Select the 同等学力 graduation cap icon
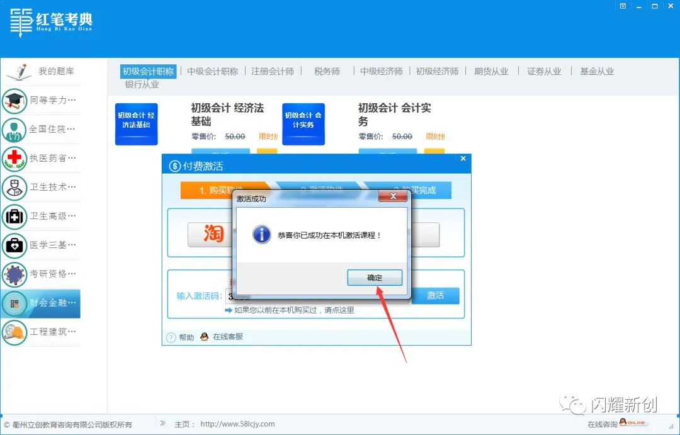Screen dimensions: 680x435 pos(14,101)
